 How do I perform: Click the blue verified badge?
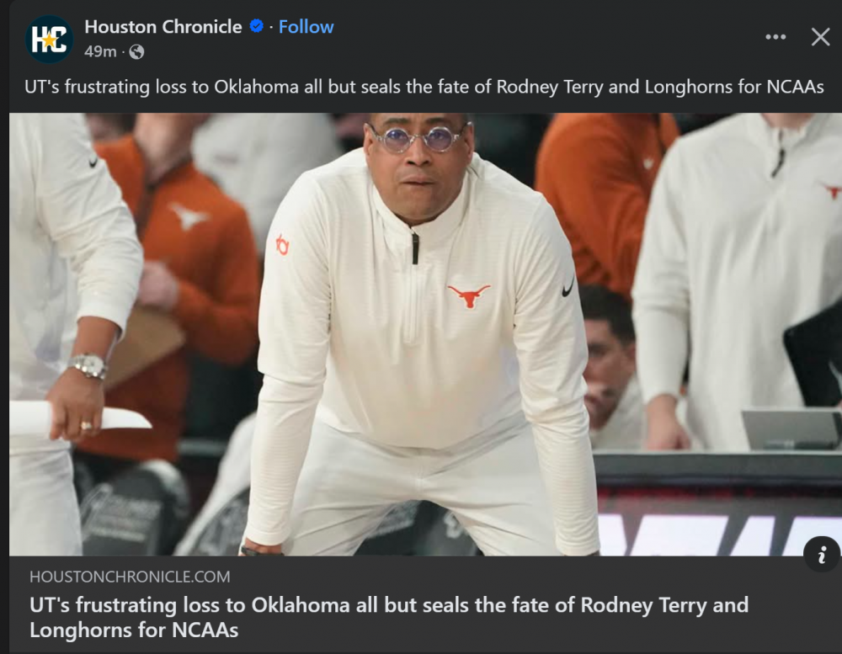[x=257, y=27]
